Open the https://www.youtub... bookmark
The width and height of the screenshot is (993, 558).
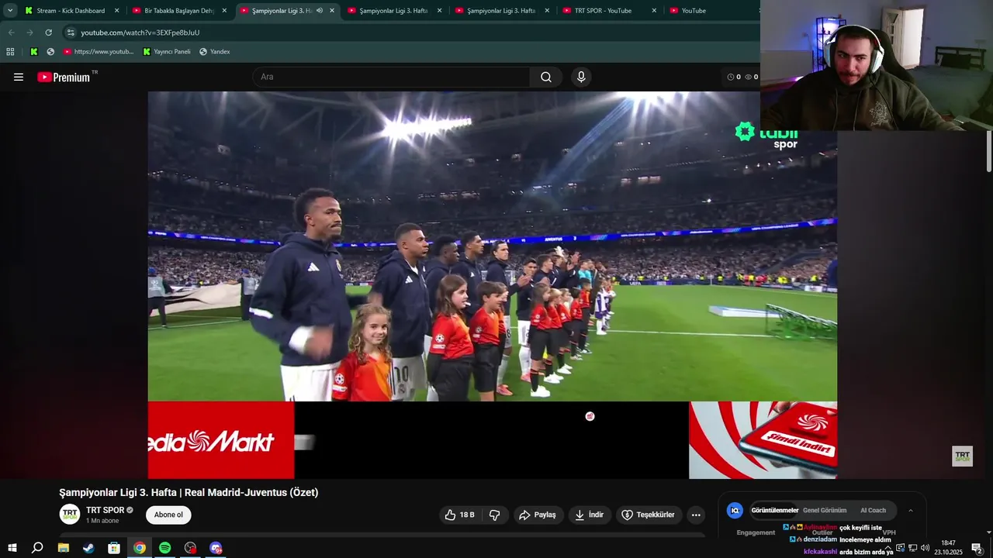[99, 52]
